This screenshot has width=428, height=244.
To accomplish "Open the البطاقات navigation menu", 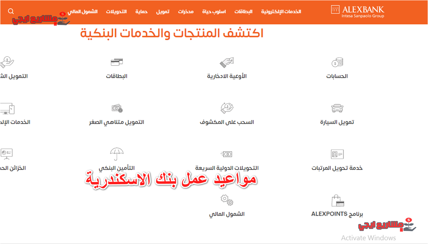I will (243, 11).
